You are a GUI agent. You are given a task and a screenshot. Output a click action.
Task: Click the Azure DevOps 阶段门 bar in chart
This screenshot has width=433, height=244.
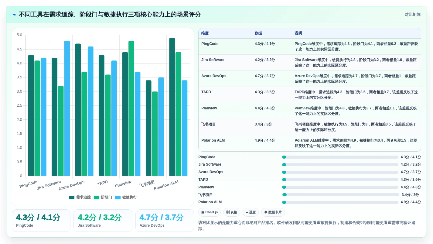pyautogui.click(x=84, y=124)
